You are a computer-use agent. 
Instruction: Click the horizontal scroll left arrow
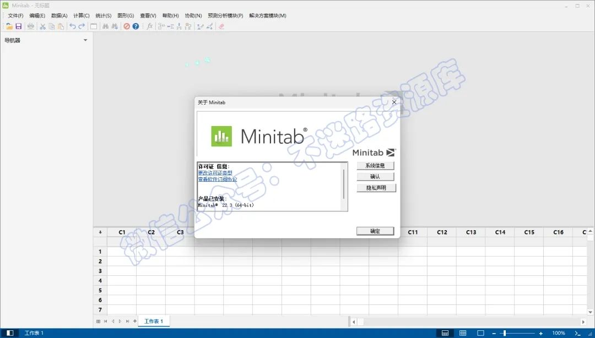354,321
